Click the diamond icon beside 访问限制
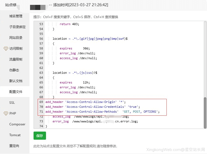Image resolution: width=207 pixels, height=154 pixels. point(6,49)
